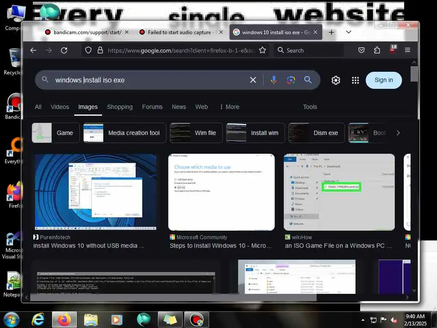Screen dimensions: 437x328
Task: Select the Shopping results tab
Action: pos(120,107)
